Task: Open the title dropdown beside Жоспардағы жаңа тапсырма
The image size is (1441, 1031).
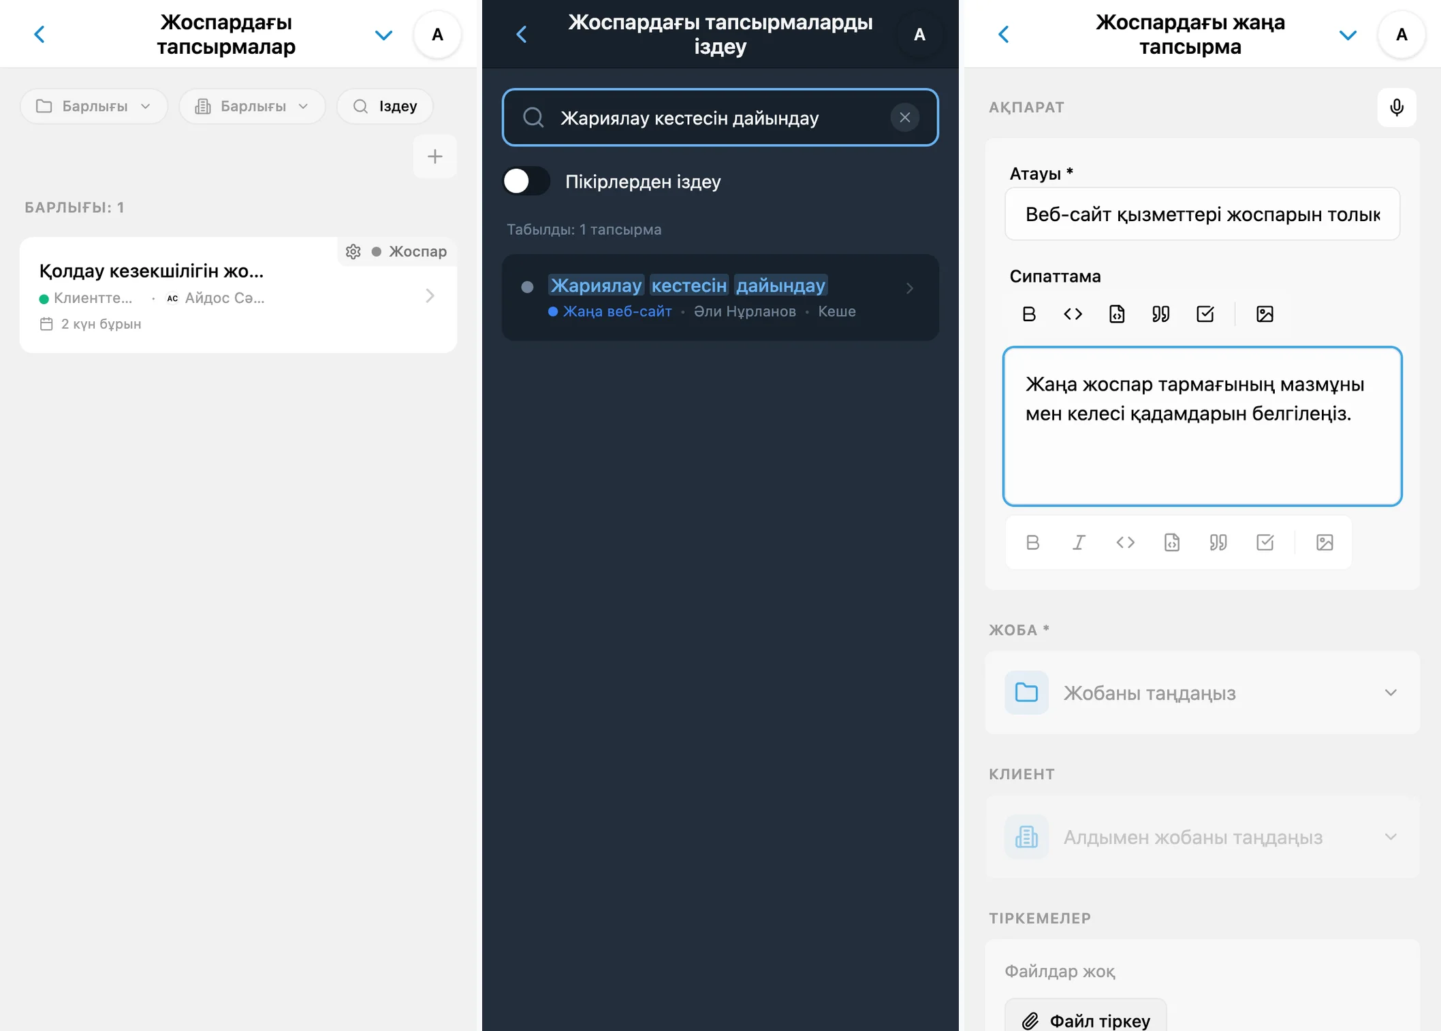Action: pyautogui.click(x=1348, y=35)
